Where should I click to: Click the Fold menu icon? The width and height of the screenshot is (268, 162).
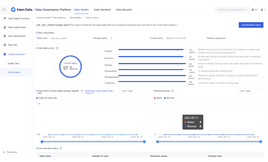pos(4,152)
